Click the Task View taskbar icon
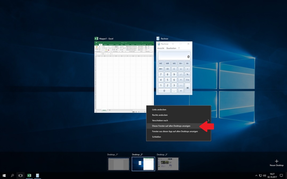This screenshot has width=287, height=179. pos(21,176)
